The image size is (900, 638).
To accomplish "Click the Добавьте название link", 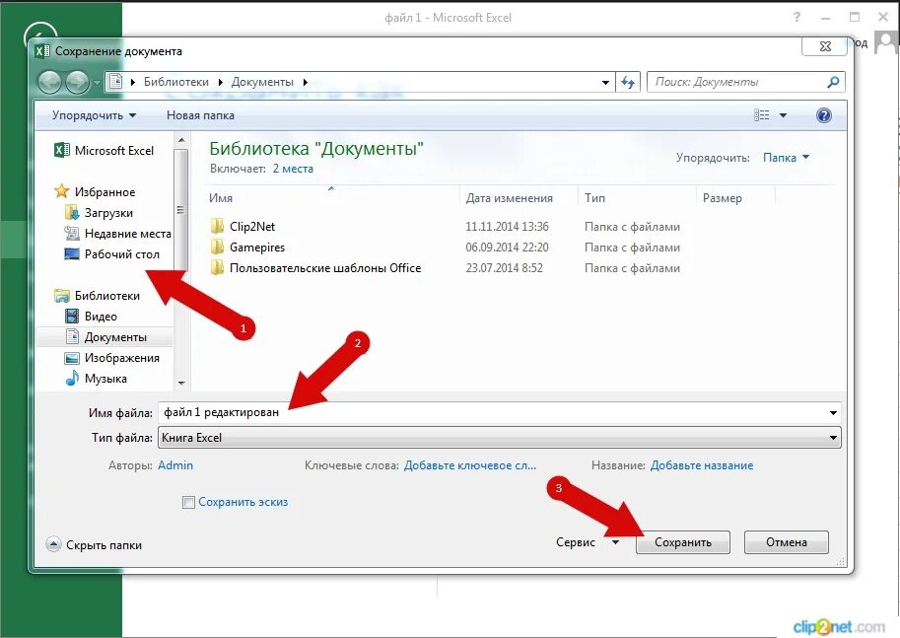I will click(702, 465).
